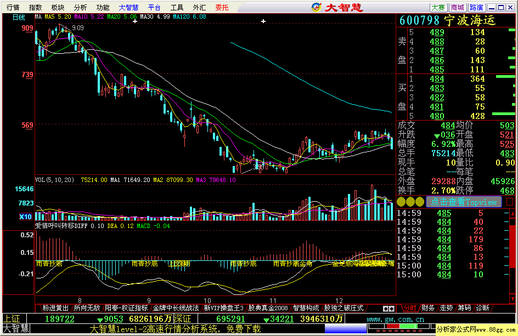Viewport: 518px width, 336px height.
Task: Click the middle yellow circle indicator
Action: [410, 202]
